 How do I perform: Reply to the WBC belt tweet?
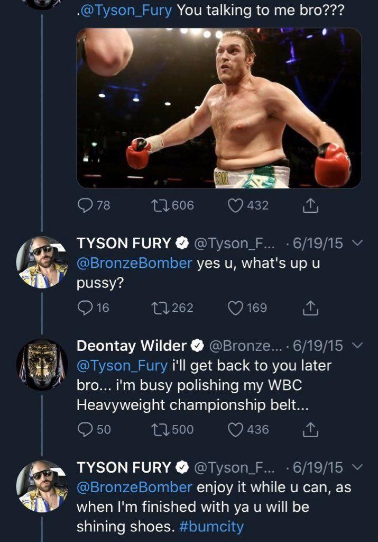(x=85, y=429)
